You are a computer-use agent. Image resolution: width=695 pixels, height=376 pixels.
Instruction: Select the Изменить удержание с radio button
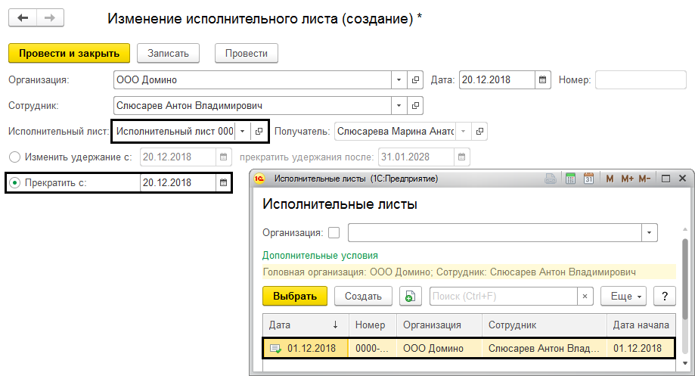pyautogui.click(x=14, y=157)
